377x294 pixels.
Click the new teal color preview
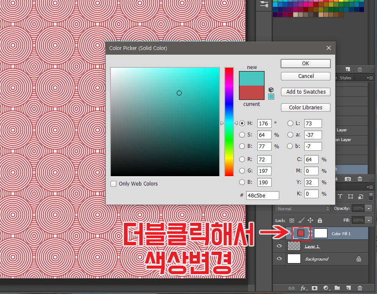coord(251,78)
